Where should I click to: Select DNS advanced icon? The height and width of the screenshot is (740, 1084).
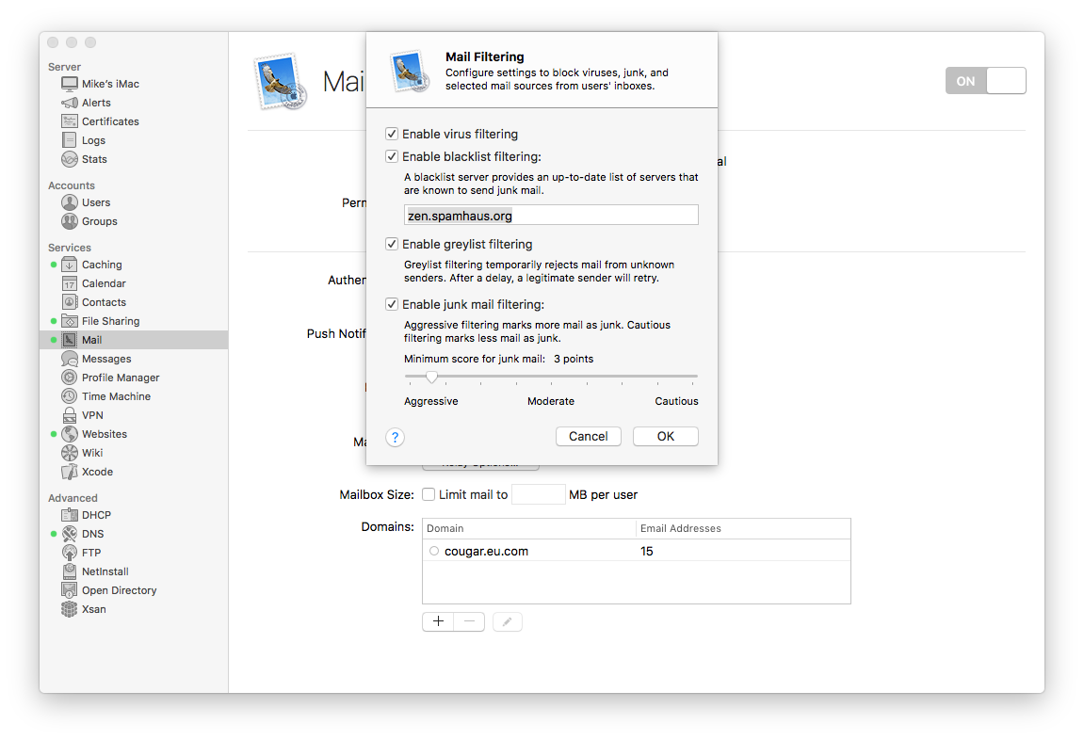pyautogui.click(x=69, y=534)
